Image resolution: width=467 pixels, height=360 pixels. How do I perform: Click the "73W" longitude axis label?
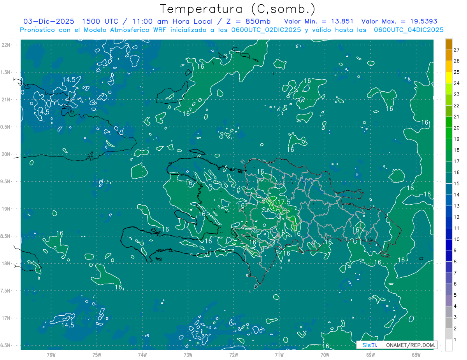(188, 355)
